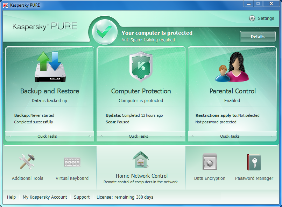Click 'Restrictions apply to: Not selected'
This screenshot has width=282, height=207.
coord(227,115)
